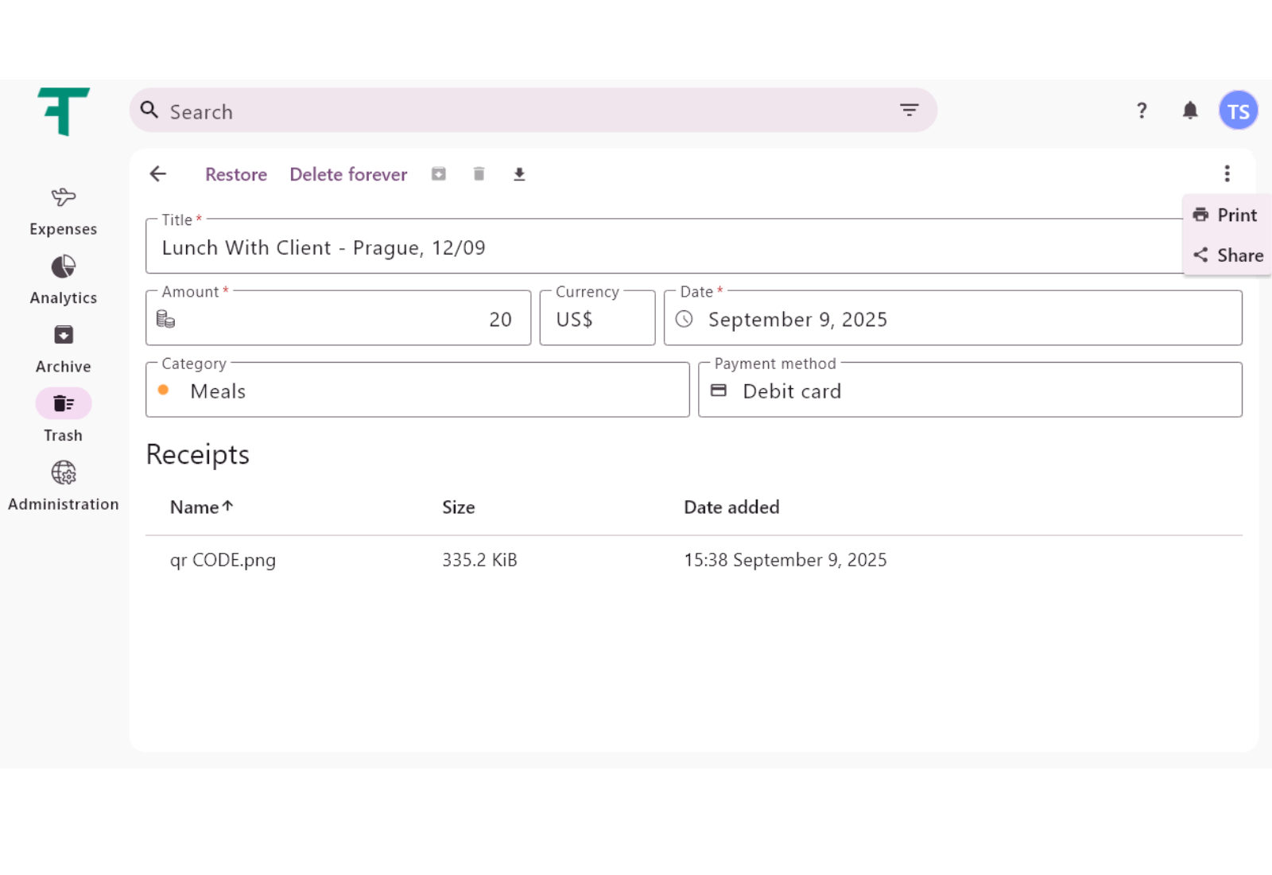Open the Currency US$ dropdown
Viewport: 1272px width, 875px height.
[x=597, y=319]
